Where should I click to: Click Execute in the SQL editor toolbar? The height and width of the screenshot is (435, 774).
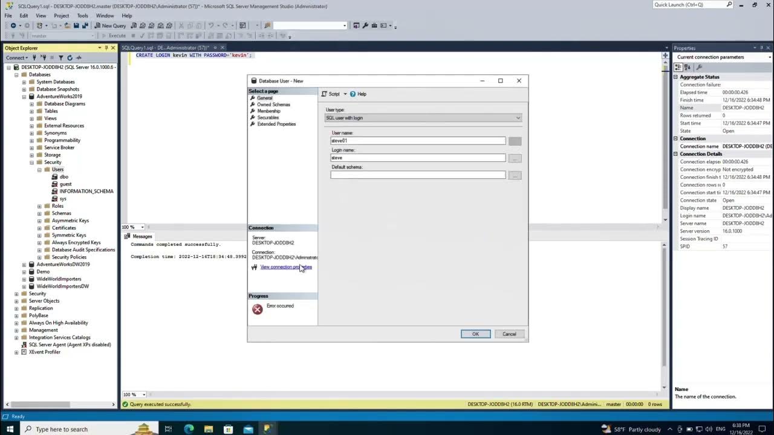tap(114, 36)
